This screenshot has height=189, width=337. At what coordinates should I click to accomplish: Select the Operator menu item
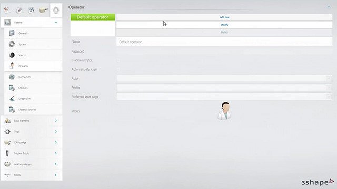coord(33,66)
